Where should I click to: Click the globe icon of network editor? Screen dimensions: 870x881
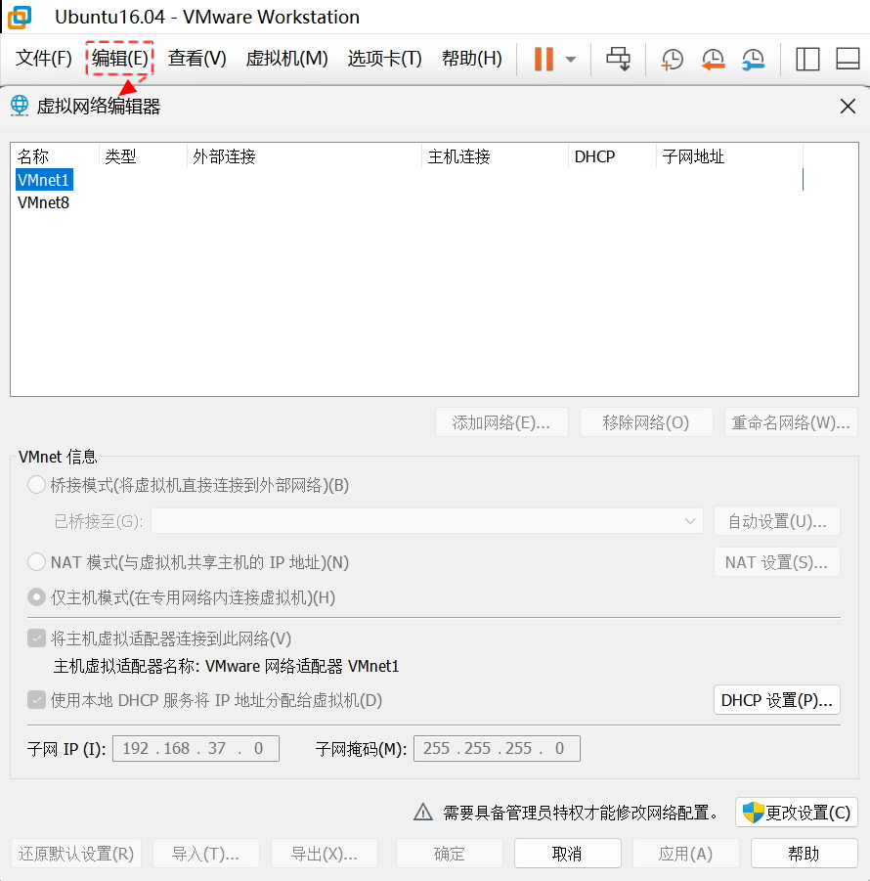coord(20,105)
